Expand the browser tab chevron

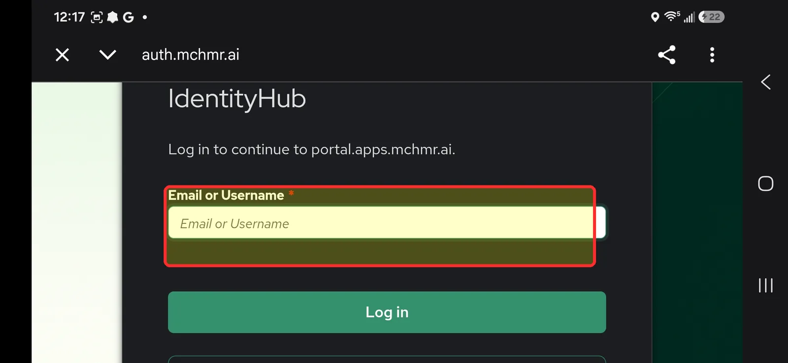pyautogui.click(x=107, y=55)
